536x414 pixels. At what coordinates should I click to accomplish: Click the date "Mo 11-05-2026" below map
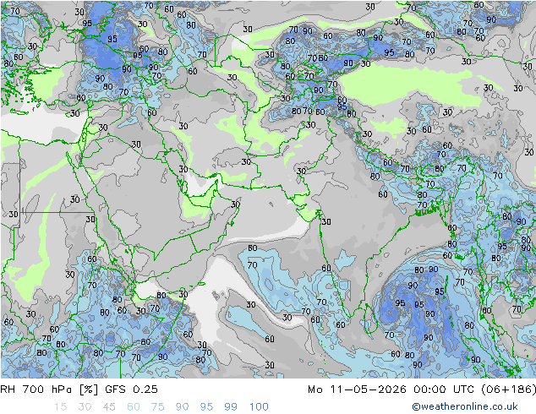coord(357,389)
